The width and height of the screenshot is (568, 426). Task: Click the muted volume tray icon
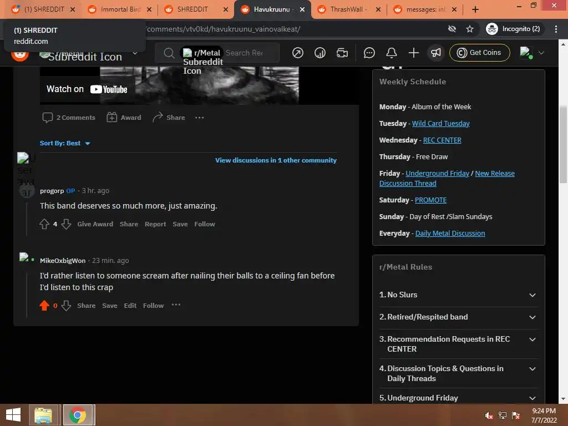(x=489, y=415)
